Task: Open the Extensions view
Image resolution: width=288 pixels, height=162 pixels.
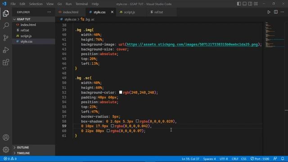Action: (x=6, y=62)
